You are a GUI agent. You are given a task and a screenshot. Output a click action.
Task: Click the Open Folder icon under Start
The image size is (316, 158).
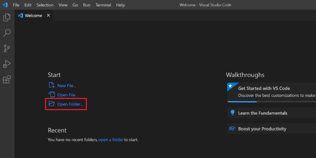(52, 104)
